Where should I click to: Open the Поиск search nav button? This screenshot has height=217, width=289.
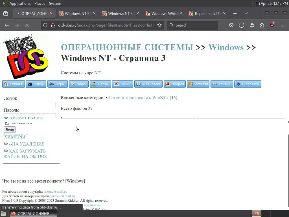point(79,84)
